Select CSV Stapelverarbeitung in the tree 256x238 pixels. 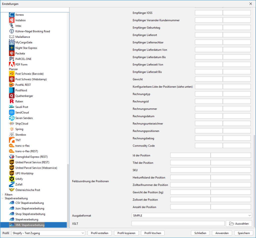pyautogui.click(x=29, y=203)
